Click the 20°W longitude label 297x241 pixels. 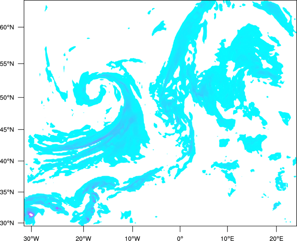84,238
